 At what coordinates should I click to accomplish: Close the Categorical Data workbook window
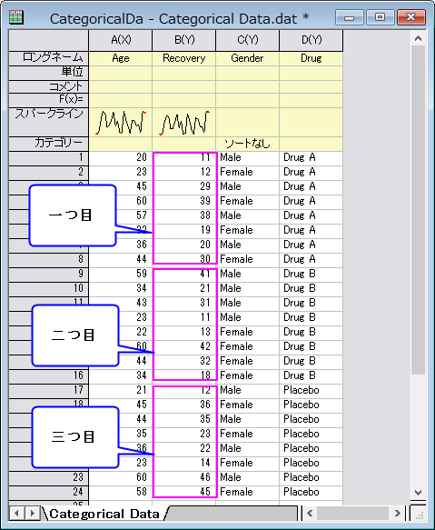click(411, 17)
